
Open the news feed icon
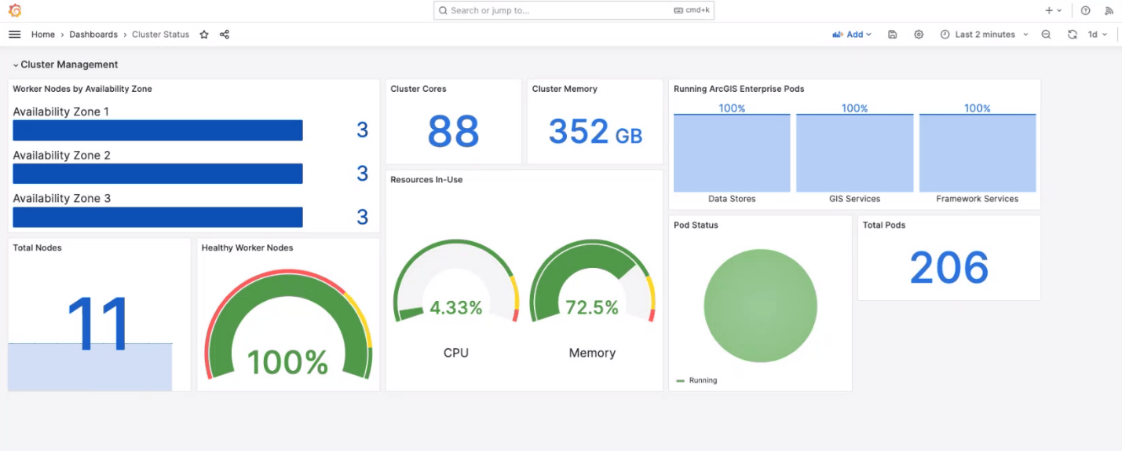pos(1109,11)
